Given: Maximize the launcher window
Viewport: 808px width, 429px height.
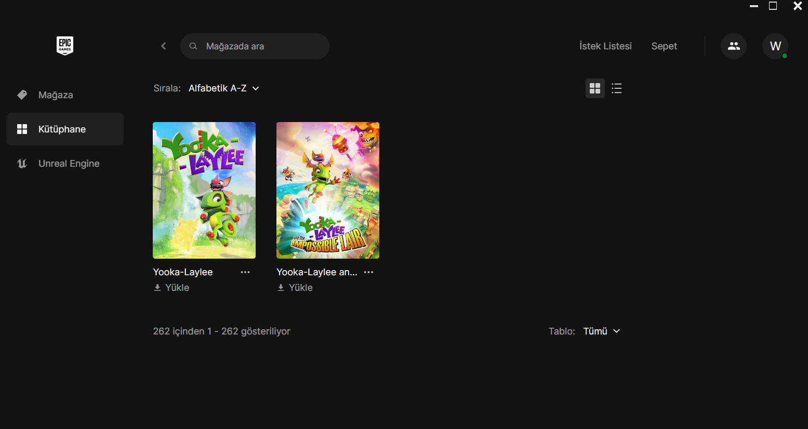Looking at the screenshot, I should click(773, 6).
